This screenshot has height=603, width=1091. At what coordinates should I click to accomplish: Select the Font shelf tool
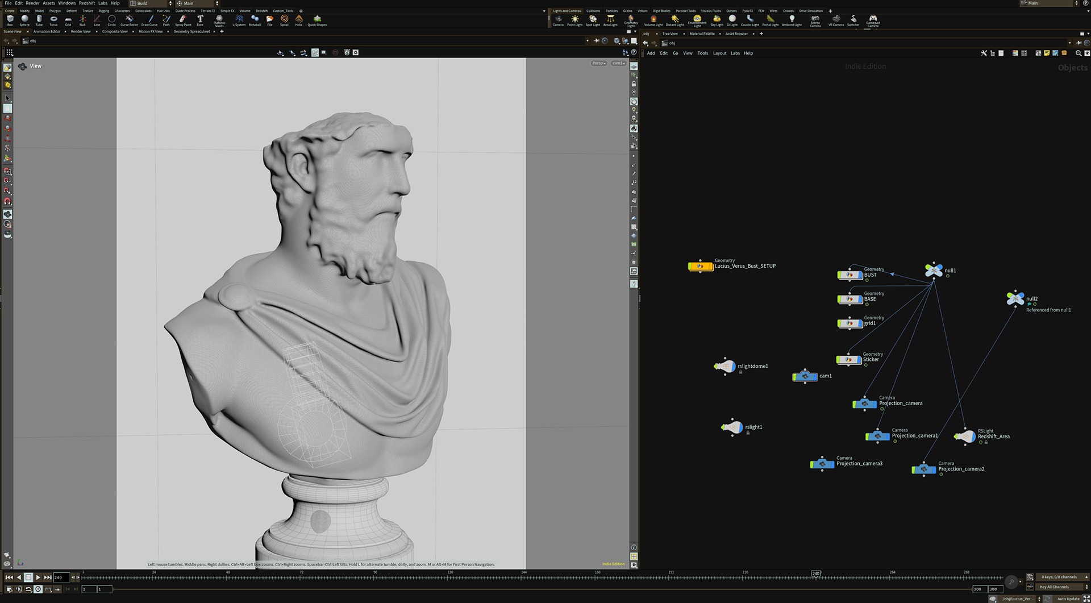200,20
